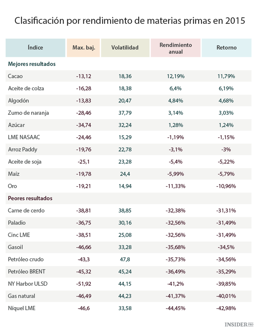Viewport: 258px width, 331px height.
Task: Click the LME NASAAC row label
Action: coord(24,137)
